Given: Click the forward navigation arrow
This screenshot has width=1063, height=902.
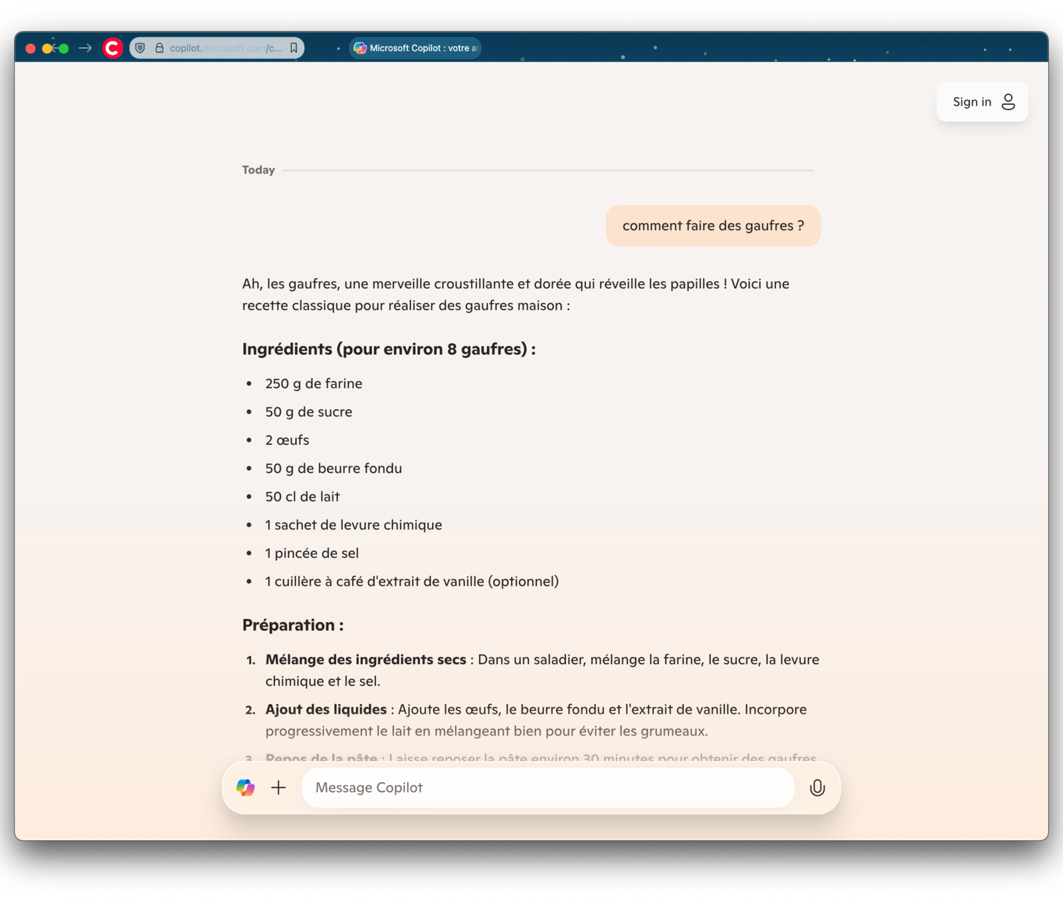Looking at the screenshot, I should point(84,47).
